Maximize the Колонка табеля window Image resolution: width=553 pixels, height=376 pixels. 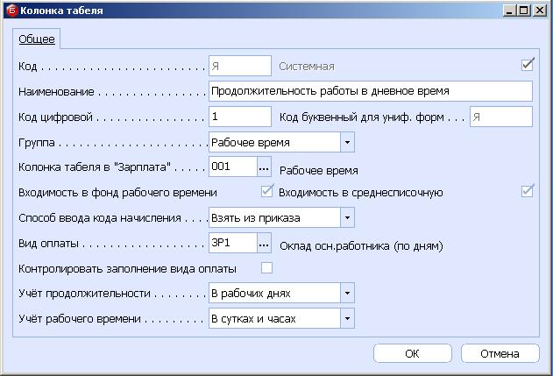525,11
